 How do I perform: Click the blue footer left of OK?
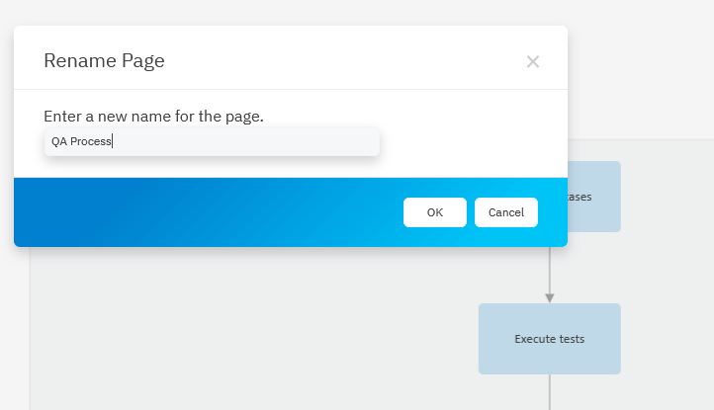pos(198,212)
